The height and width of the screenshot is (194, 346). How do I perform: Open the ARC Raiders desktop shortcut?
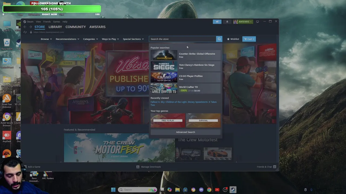(x=48, y=175)
